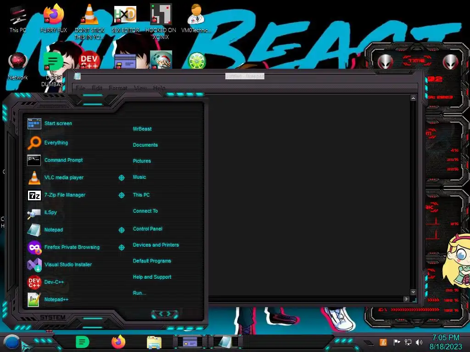This screenshot has width=470, height=352.
Task: Switch to Notepad taskbar button
Action: tap(225, 342)
